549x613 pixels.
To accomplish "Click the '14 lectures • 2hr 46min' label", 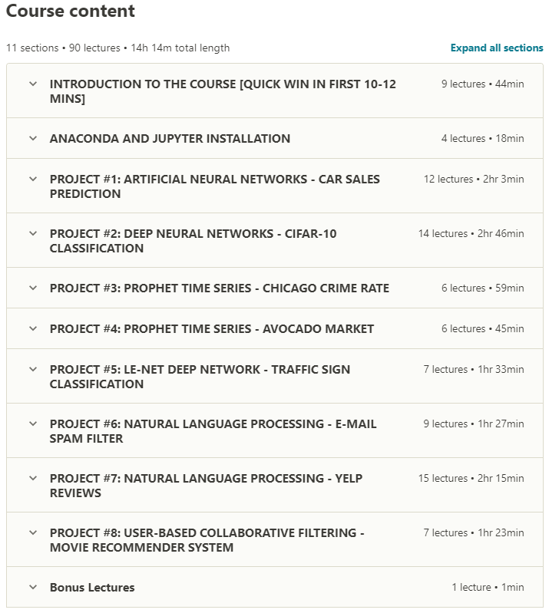I will point(471,233).
